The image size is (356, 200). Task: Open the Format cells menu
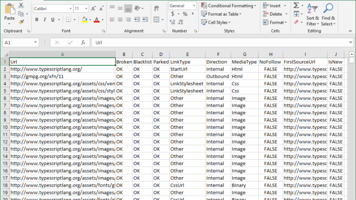tap(275, 22)
